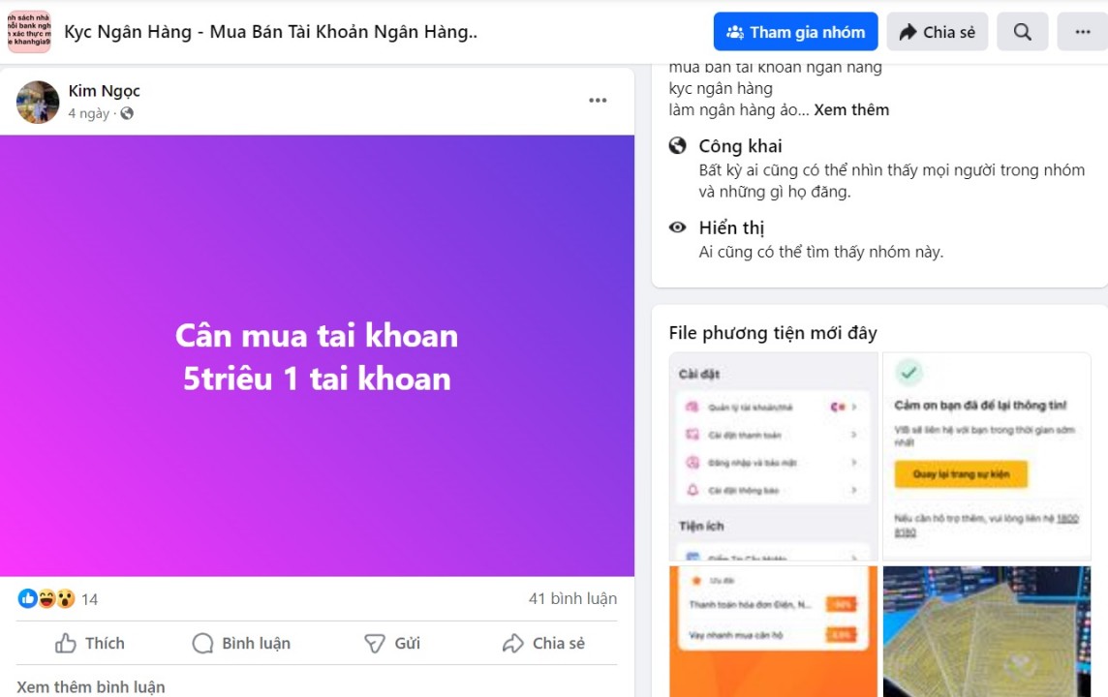Click the Bình luận comment button
1108x697 pixels.
tap(242, 644)
